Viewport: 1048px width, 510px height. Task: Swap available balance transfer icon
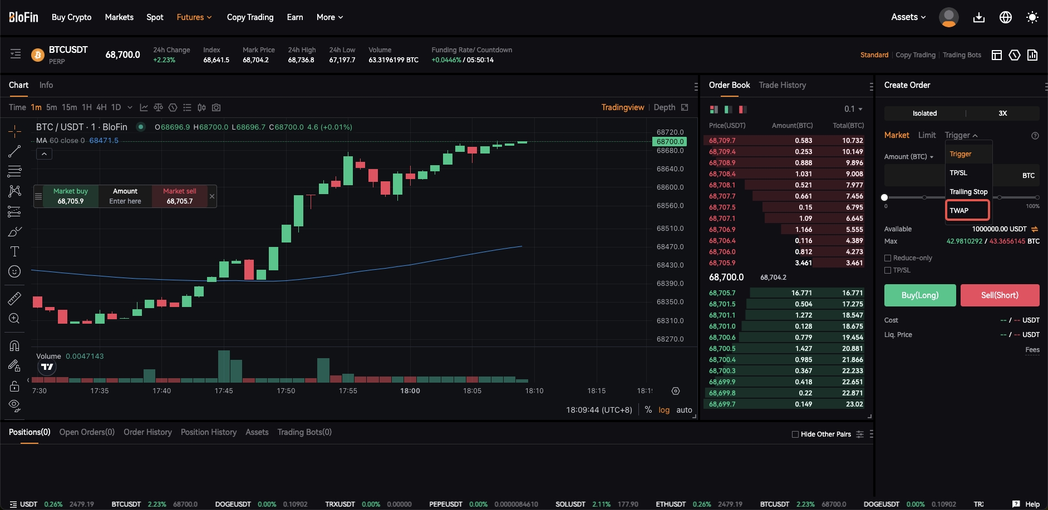1035,229
